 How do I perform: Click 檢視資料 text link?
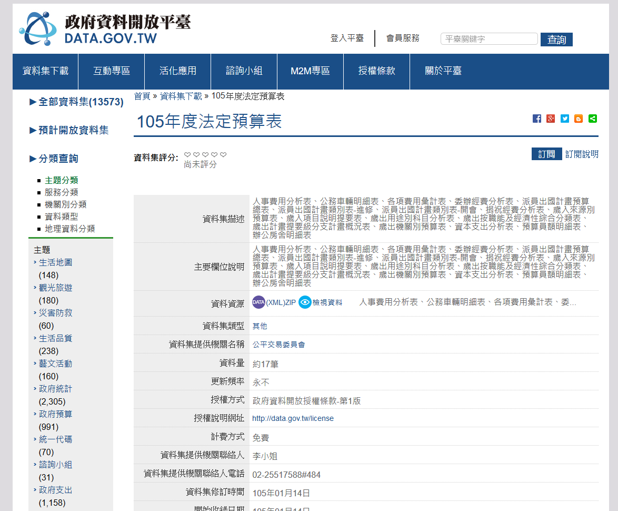pyautogui.click(x=327, y=302)
